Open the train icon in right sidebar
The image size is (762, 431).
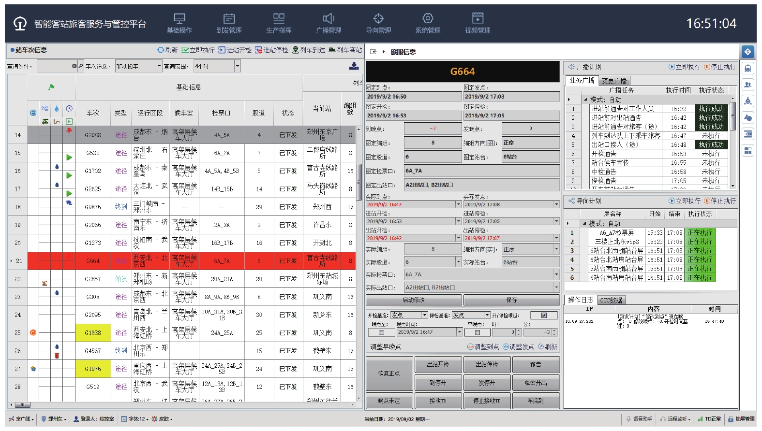[x=748, y=69]
